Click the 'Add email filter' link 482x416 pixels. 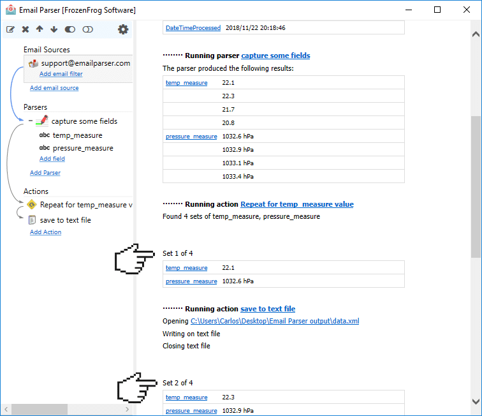(61, 74)
